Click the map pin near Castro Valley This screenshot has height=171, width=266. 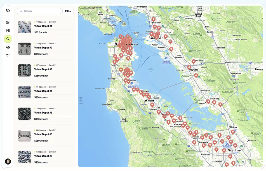pyautogui.click(x=194, y=61)
